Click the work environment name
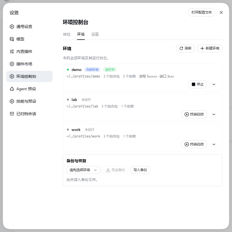Viewport: 232px width, 232px height. 76,130
